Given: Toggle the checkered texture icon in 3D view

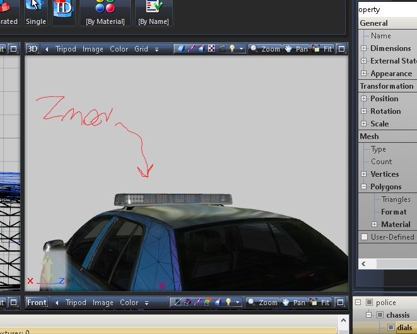Looking at the screenshot, I should click(212, 49).
